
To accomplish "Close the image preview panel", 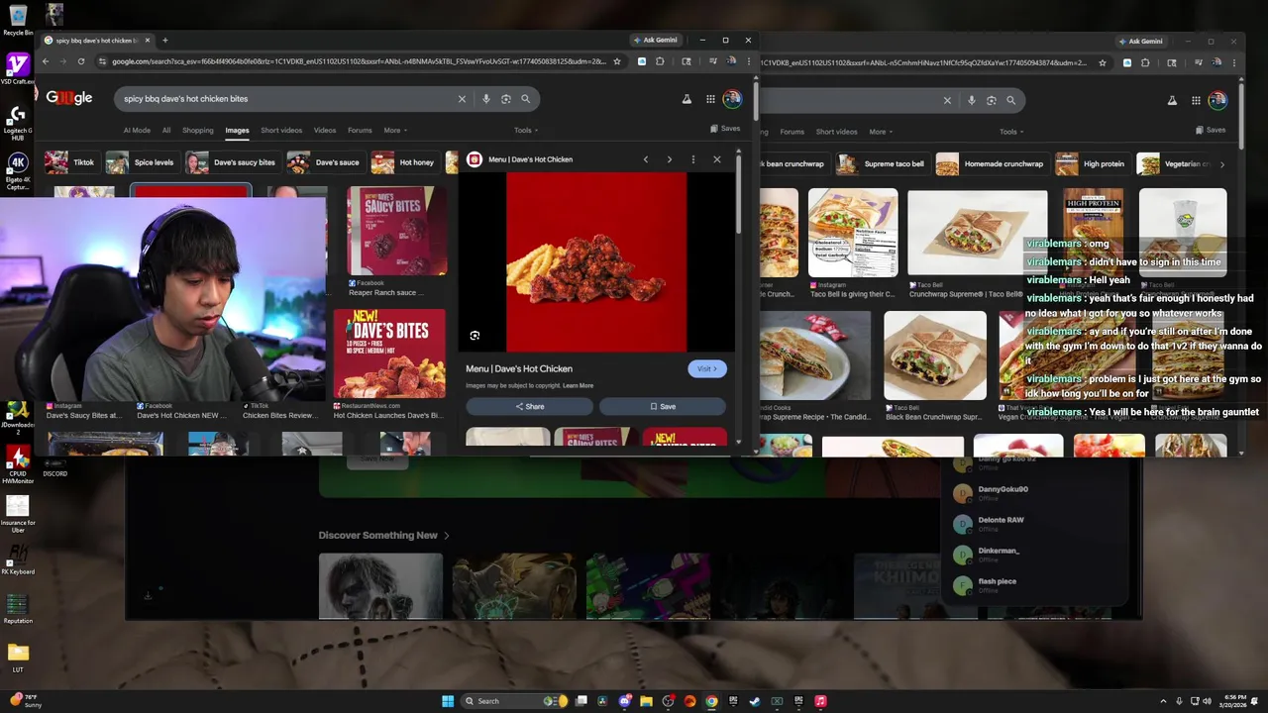I will pyautogui.click(x=717, y=159).
